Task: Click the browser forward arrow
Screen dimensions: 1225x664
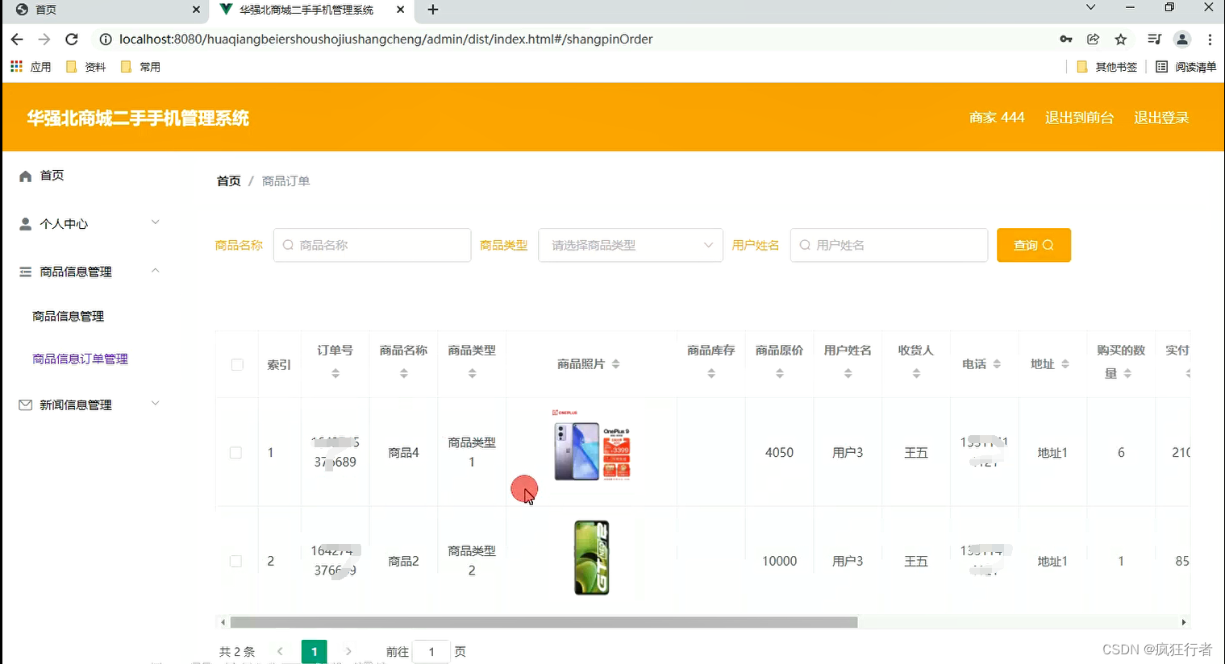Action: coord(44,39)
